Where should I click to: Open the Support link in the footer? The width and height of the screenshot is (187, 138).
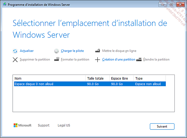point(44,125)
